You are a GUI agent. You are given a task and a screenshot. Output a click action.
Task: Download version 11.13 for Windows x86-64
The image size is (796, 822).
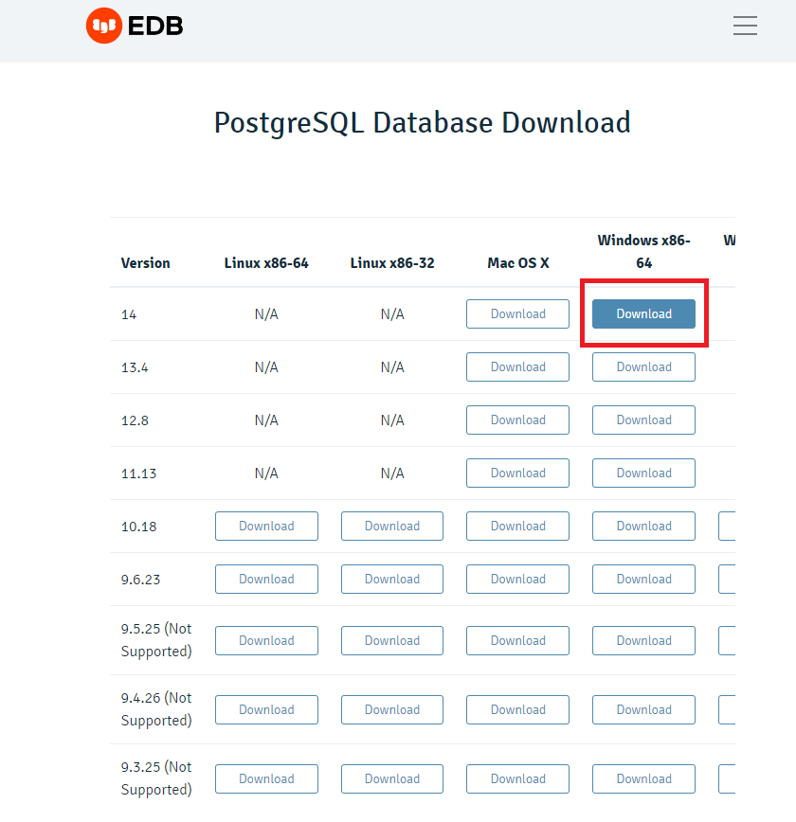[643, 473]
